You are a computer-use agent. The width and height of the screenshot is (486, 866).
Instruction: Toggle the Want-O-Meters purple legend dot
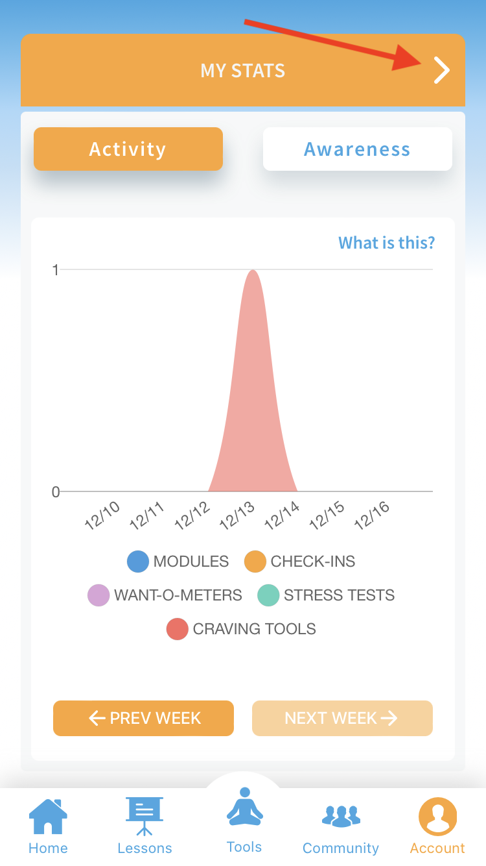pyautogui.click(x=98, y=595)
